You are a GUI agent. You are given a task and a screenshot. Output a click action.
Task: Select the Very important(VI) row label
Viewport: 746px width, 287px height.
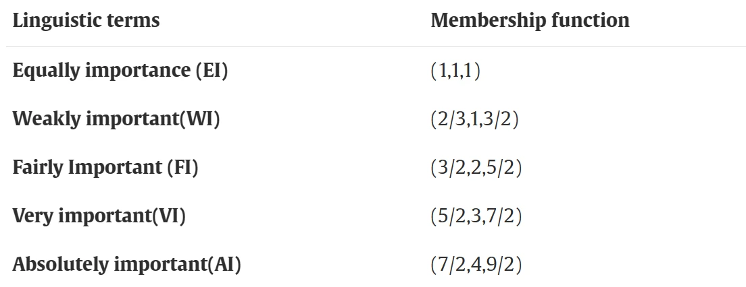[x=99, y=216]
